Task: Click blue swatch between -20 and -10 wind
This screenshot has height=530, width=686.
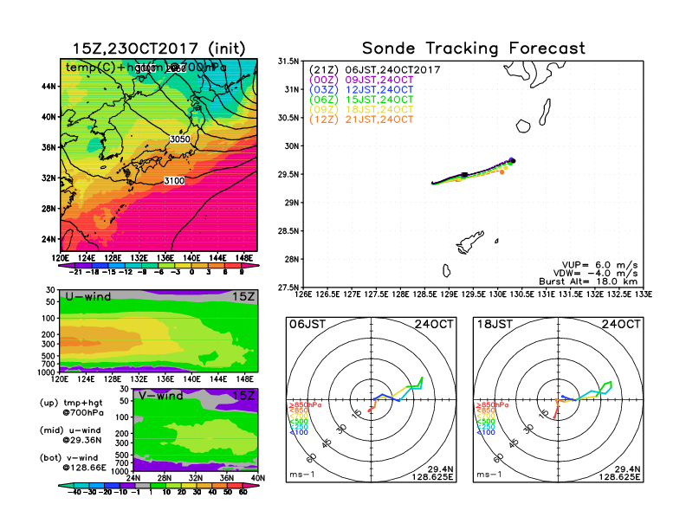Action: (112, 485)
